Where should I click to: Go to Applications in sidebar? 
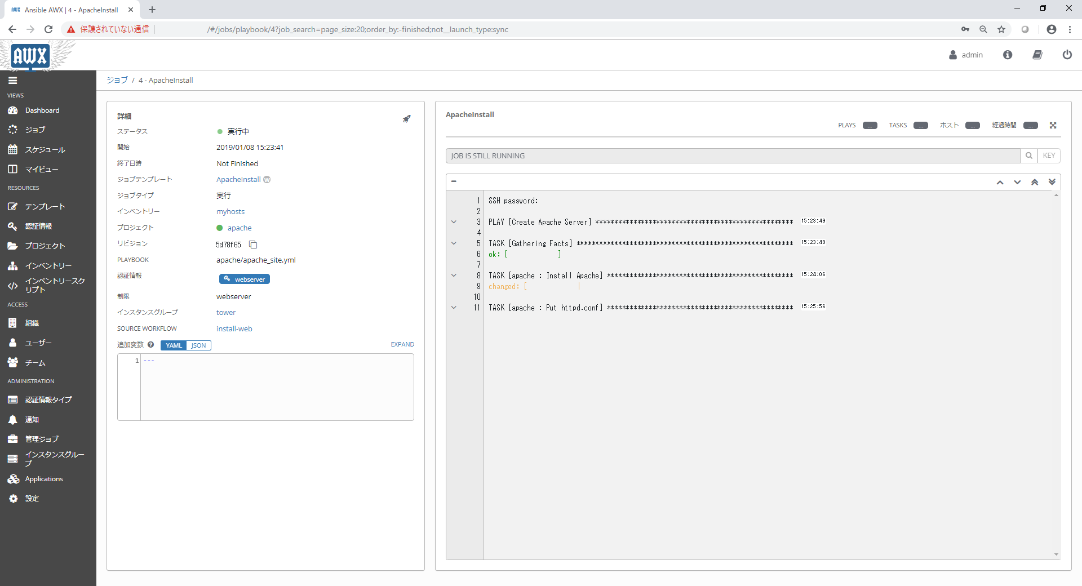[x=44, y=479]
